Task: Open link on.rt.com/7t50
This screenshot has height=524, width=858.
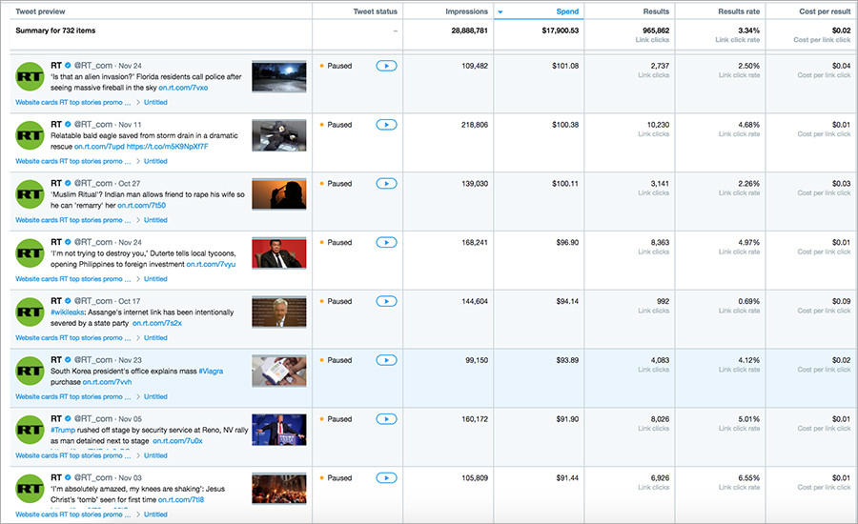Action: (142, 206)
